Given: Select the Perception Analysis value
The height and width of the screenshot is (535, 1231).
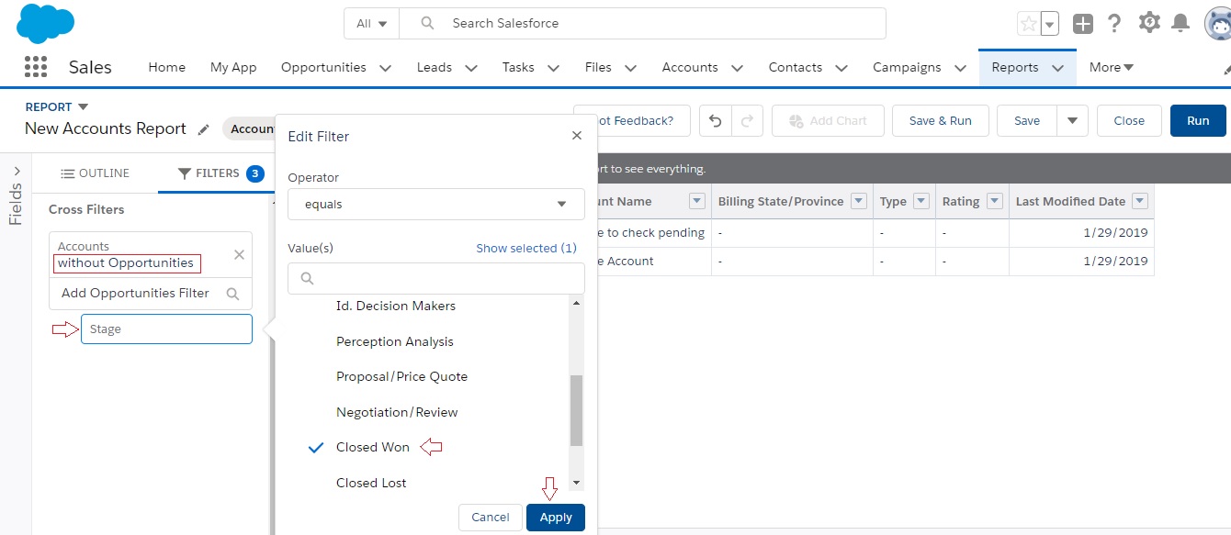Looking at the screenshot, I should pyautogui.click(x=395, y=341).
